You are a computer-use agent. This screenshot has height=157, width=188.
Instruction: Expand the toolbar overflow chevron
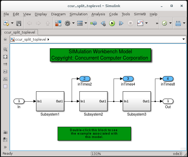pos(157,23)
